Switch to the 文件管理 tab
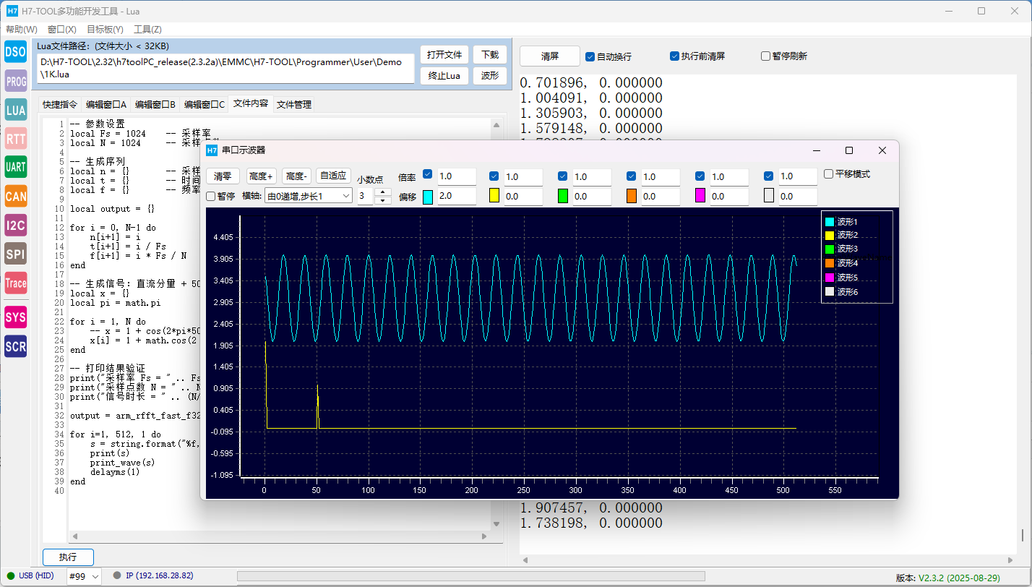 click(x=294, y=104)
